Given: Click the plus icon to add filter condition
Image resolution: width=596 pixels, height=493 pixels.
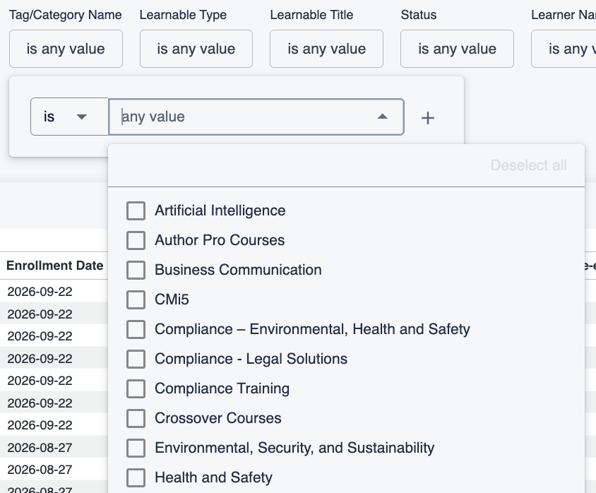Looking at the screenshot, I should pos(428,118).
